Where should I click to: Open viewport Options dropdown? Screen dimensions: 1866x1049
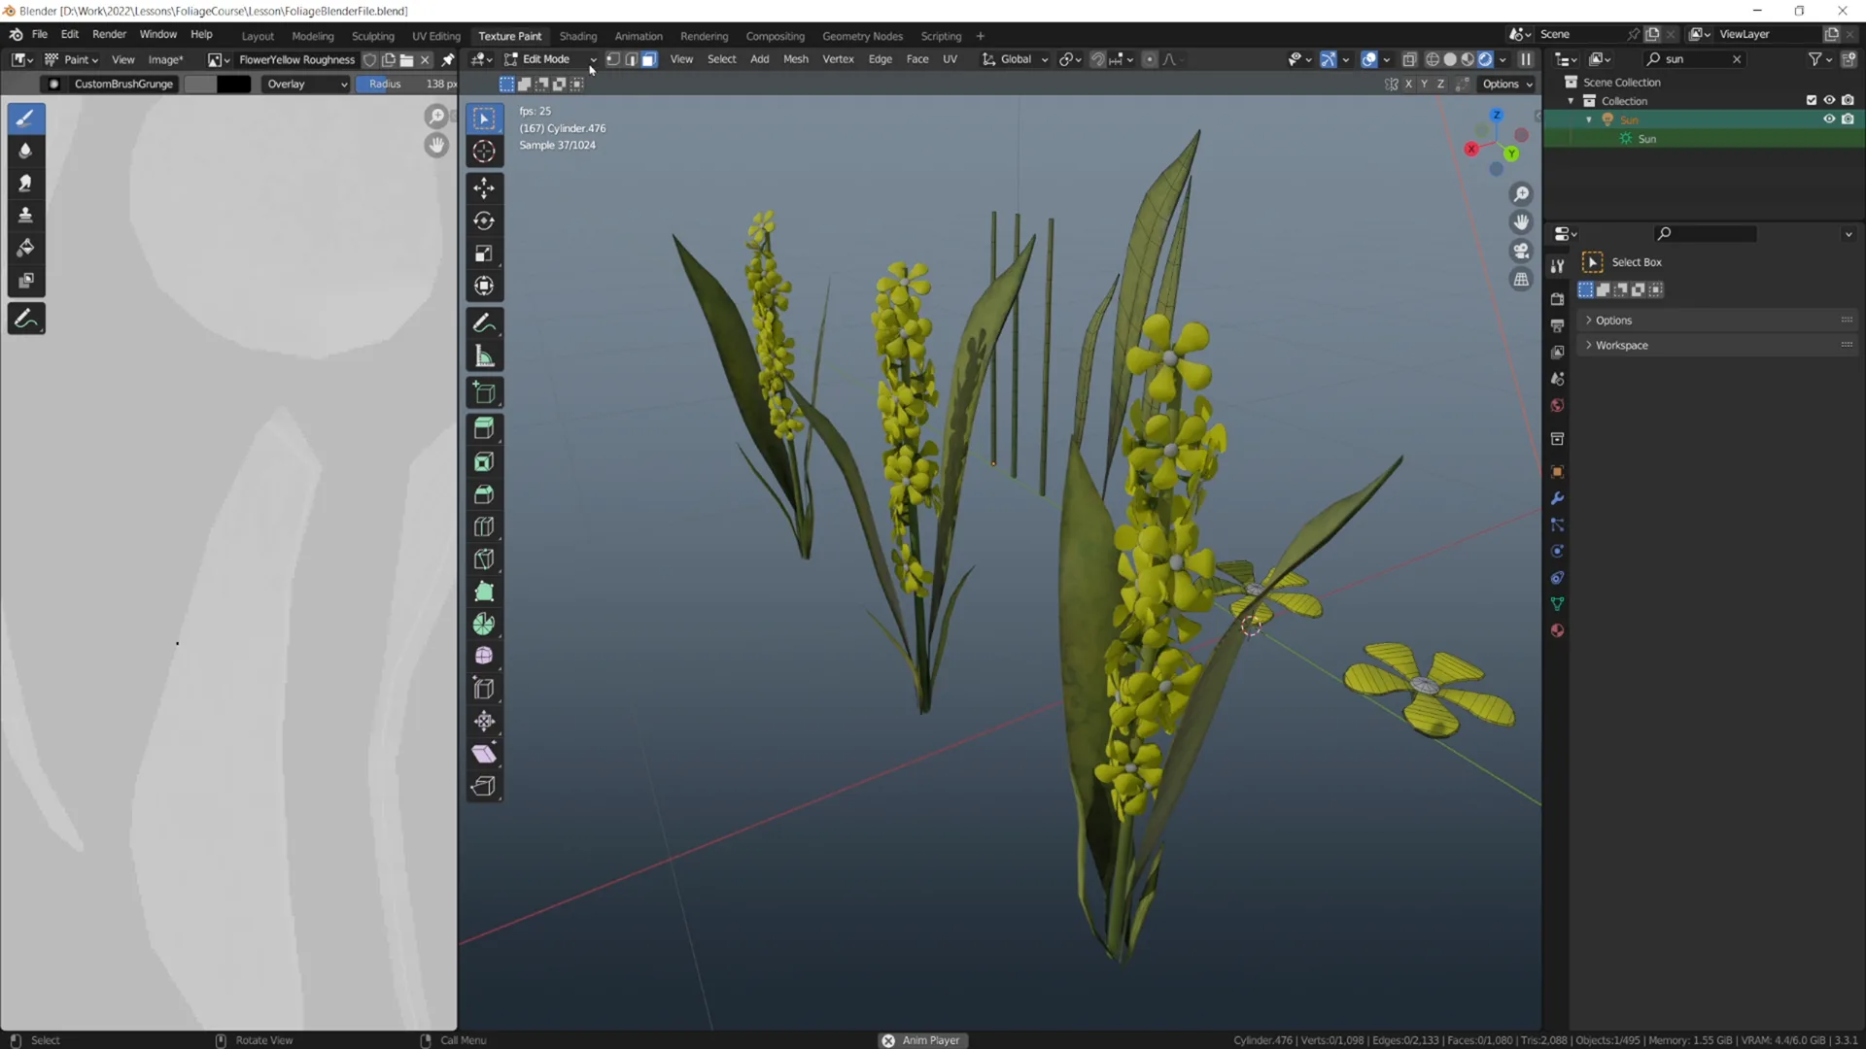tap(1507, 84)
